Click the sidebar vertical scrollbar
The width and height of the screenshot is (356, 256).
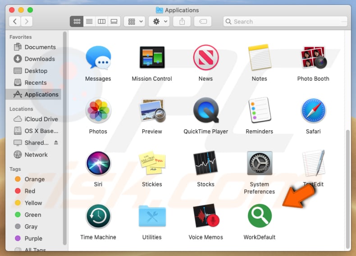(x=65, y=138)
